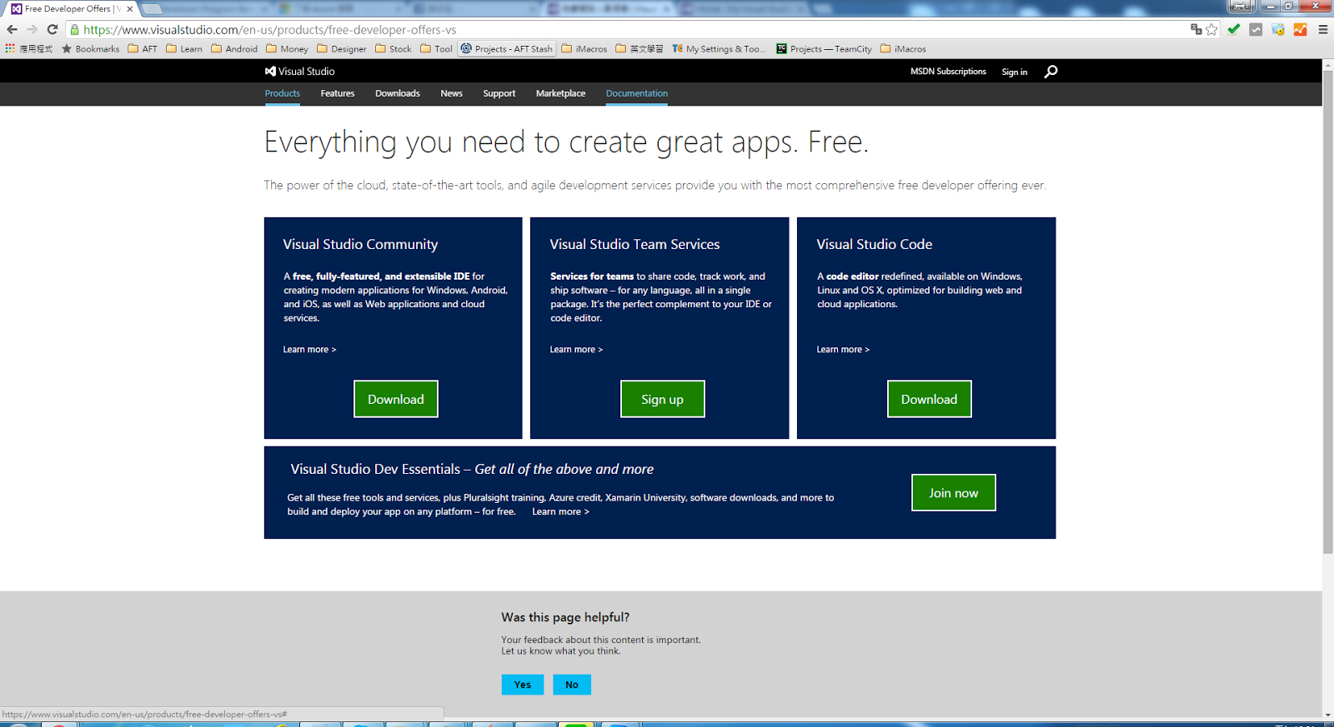The width and height of the screenshot is (1334, 727).
Task: Click the Visual Studio Team Services card title
Action: point(634,244)
